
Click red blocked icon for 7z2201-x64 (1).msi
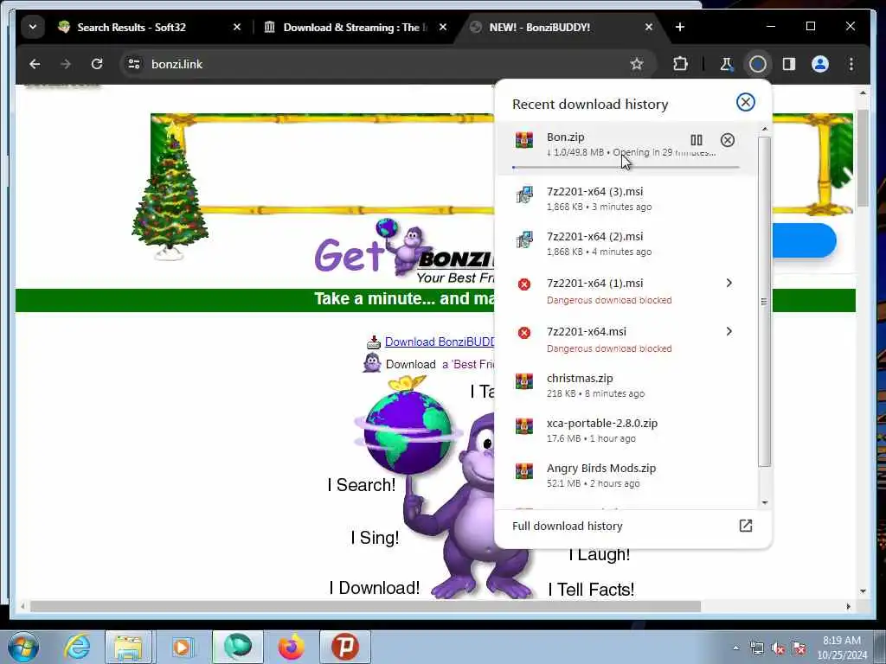point(523,284)
